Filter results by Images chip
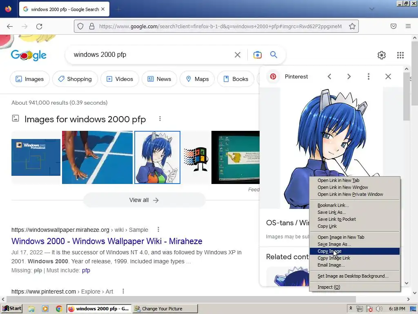 point(29,79)
